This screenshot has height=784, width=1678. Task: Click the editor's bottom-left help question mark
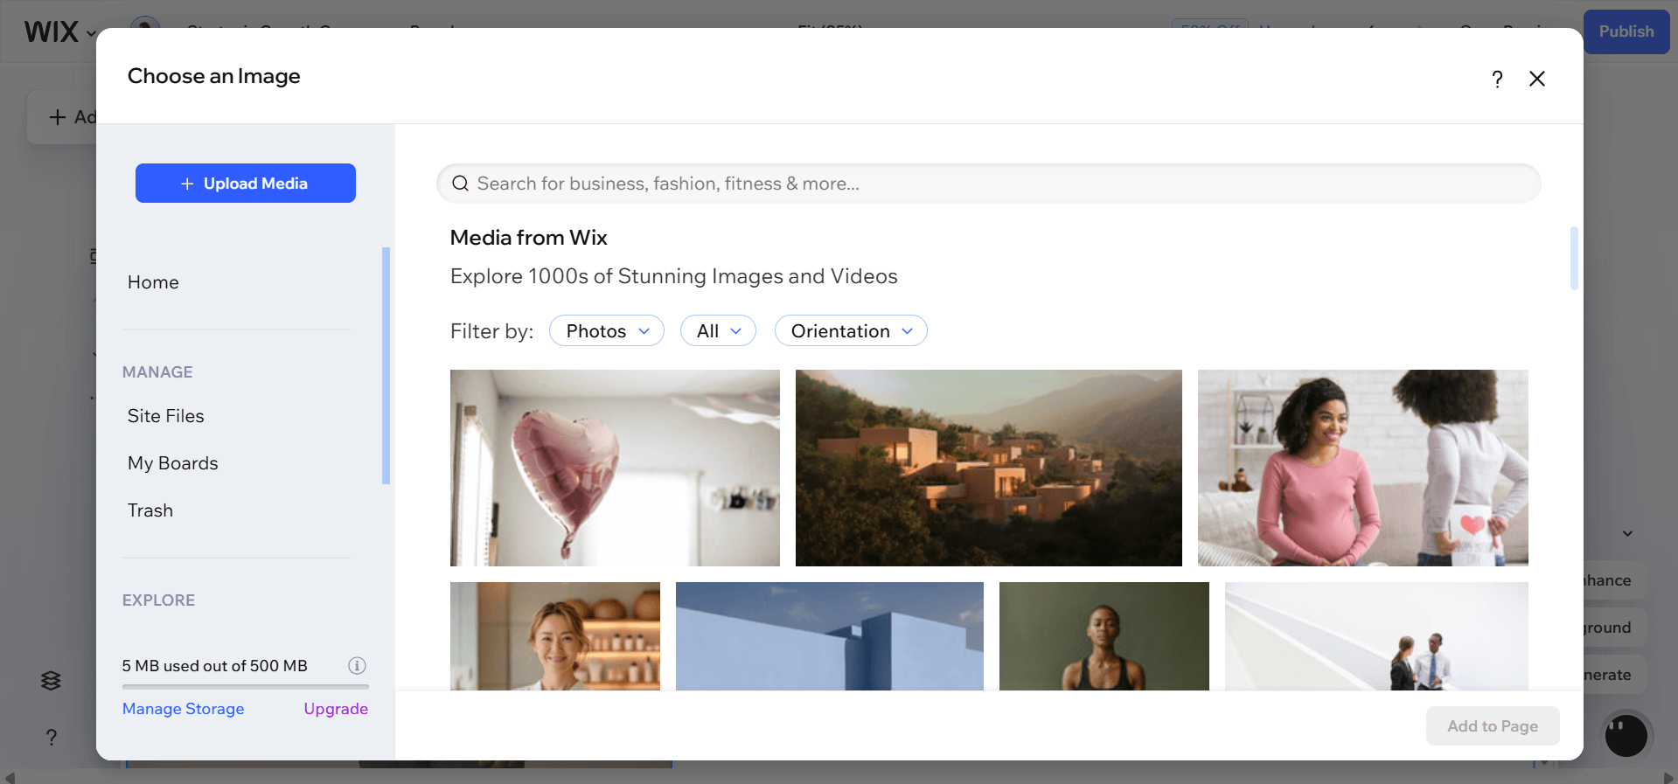[x=52, y=738]
